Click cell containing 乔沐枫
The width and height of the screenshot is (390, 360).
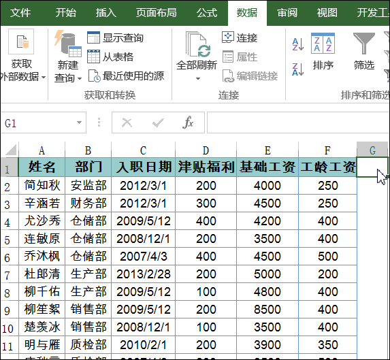click(x=42, y=257)
